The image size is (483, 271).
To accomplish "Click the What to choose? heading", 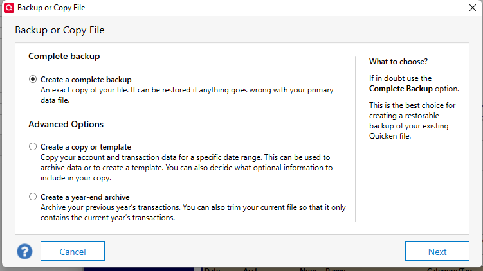I will (x=398, y=62).
